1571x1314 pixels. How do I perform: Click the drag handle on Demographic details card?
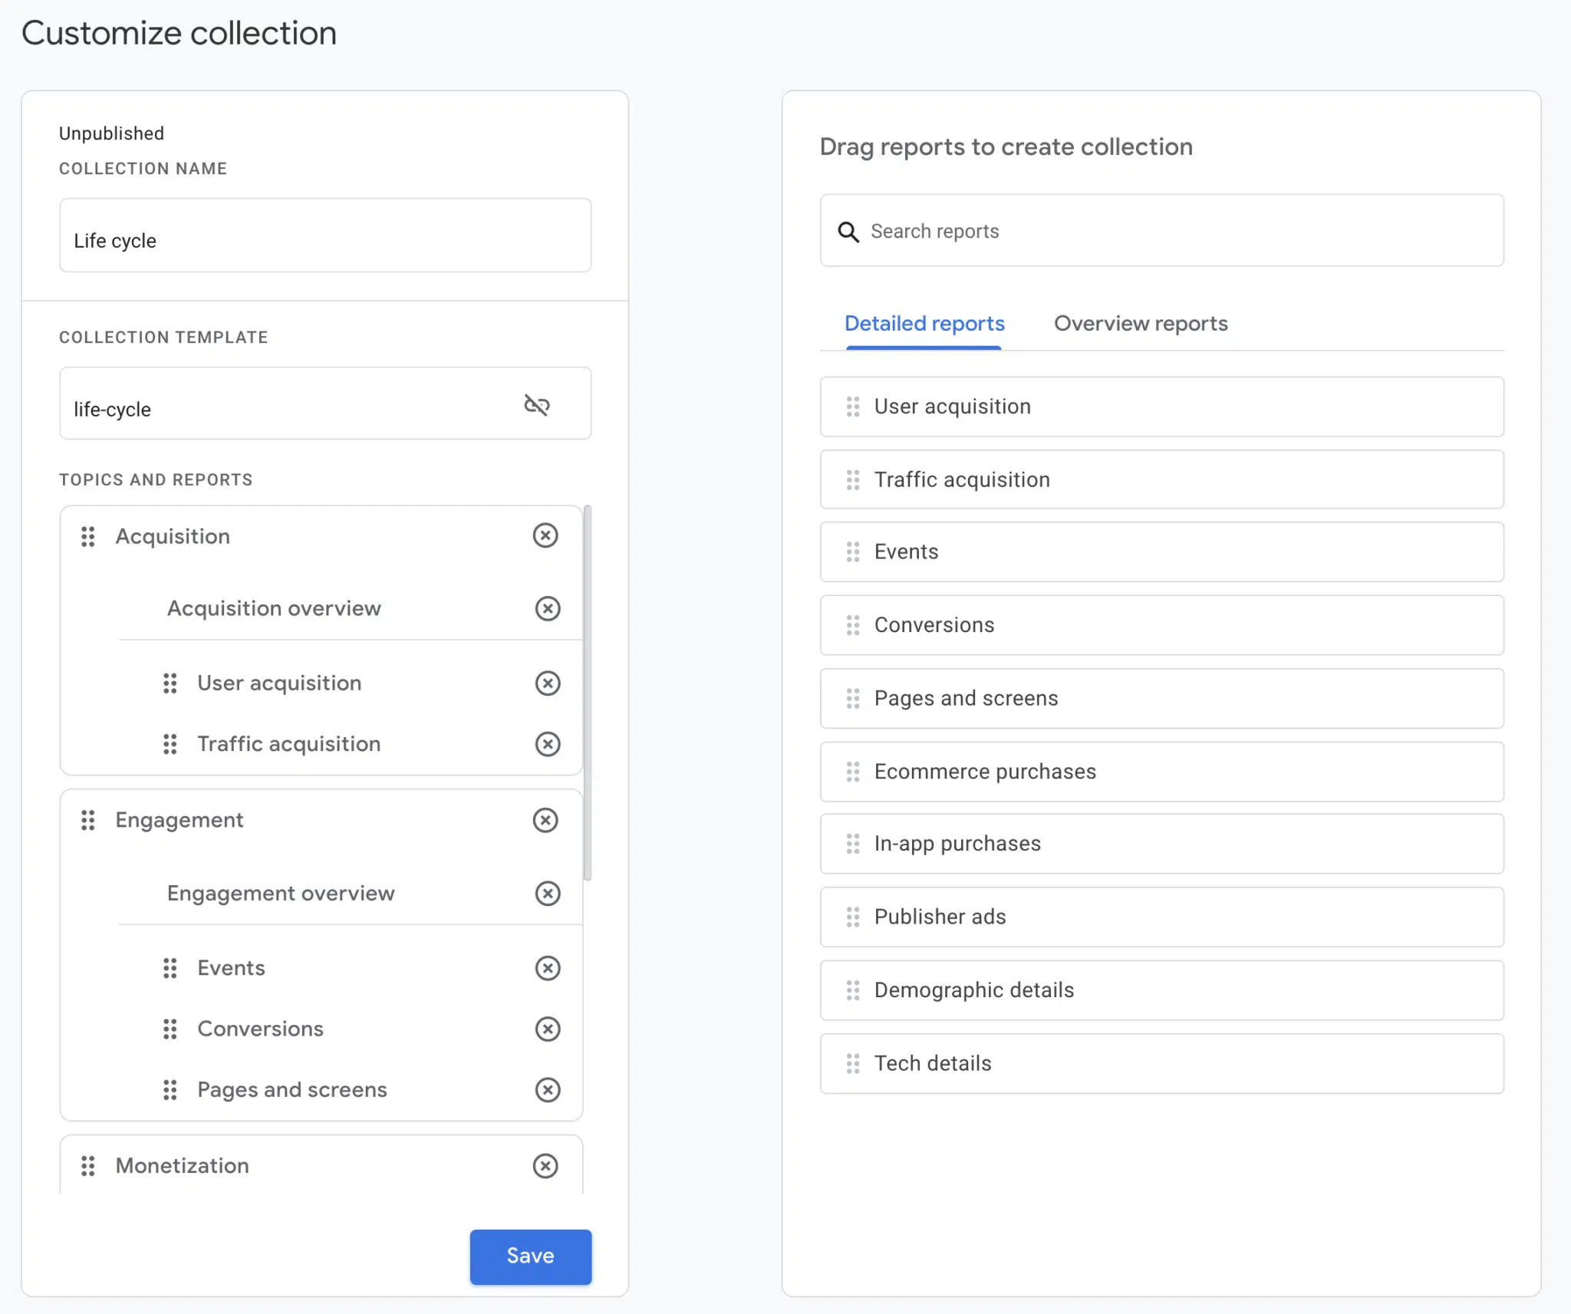pos(853,991)
